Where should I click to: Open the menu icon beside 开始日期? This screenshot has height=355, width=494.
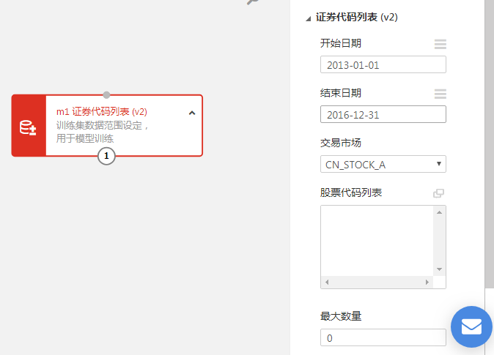point(440,44)
